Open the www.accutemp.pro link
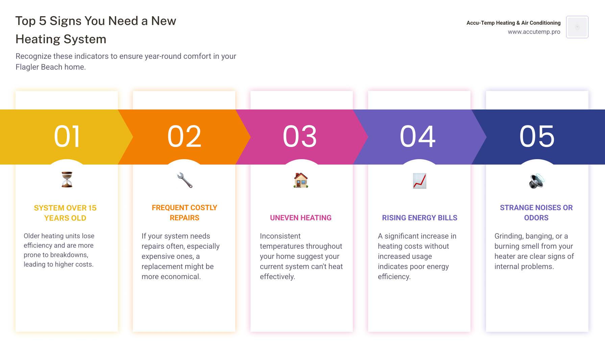 coord(534,32)
